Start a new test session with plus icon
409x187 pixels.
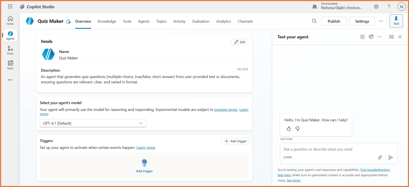(x=362, y=37)
